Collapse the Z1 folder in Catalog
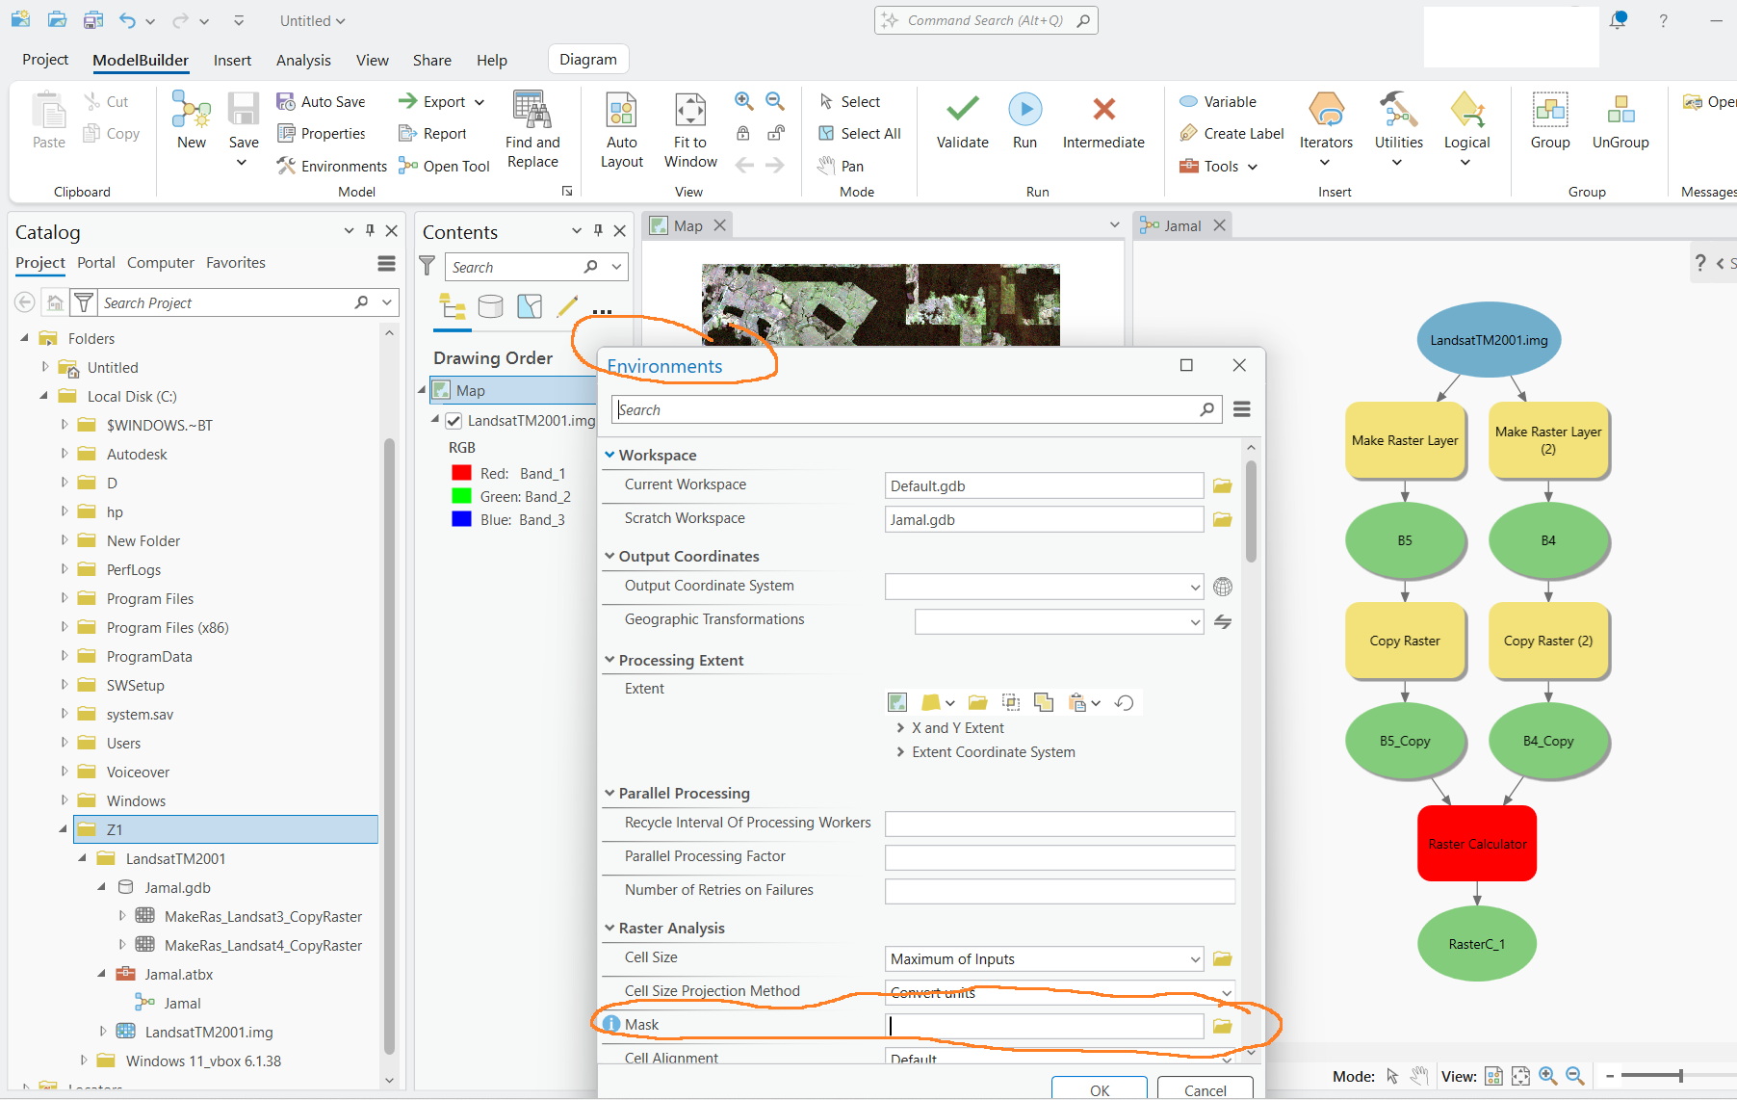The image size is (1737, 1100). coord(64,829)
